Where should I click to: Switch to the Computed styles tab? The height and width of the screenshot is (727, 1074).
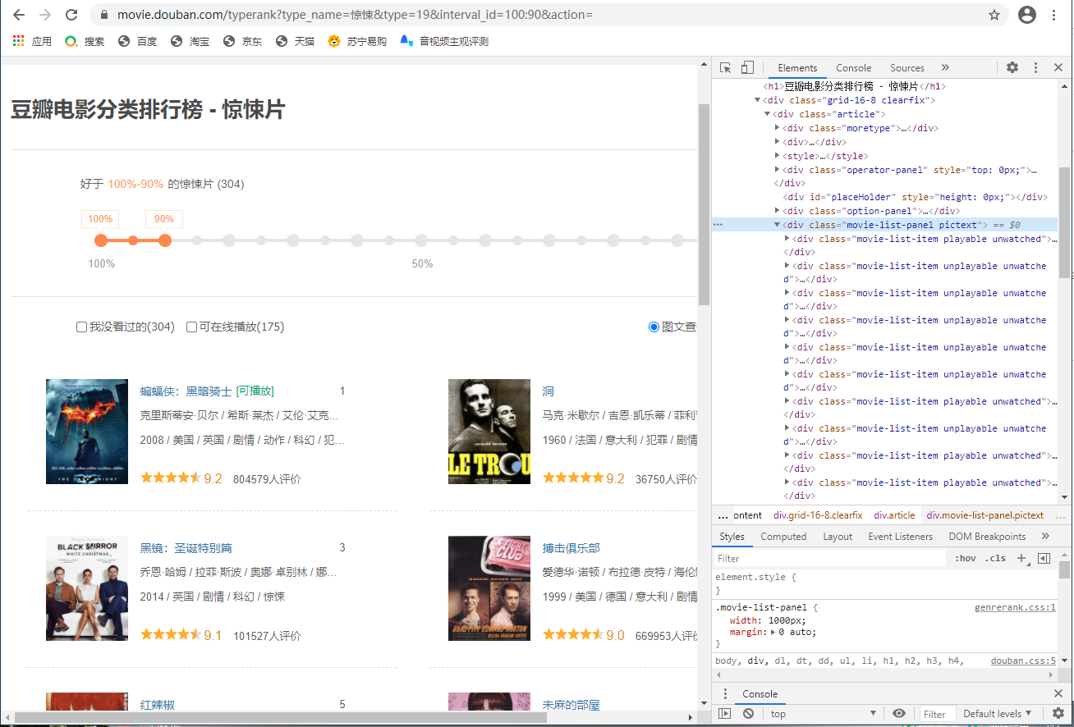coord(783,536)
